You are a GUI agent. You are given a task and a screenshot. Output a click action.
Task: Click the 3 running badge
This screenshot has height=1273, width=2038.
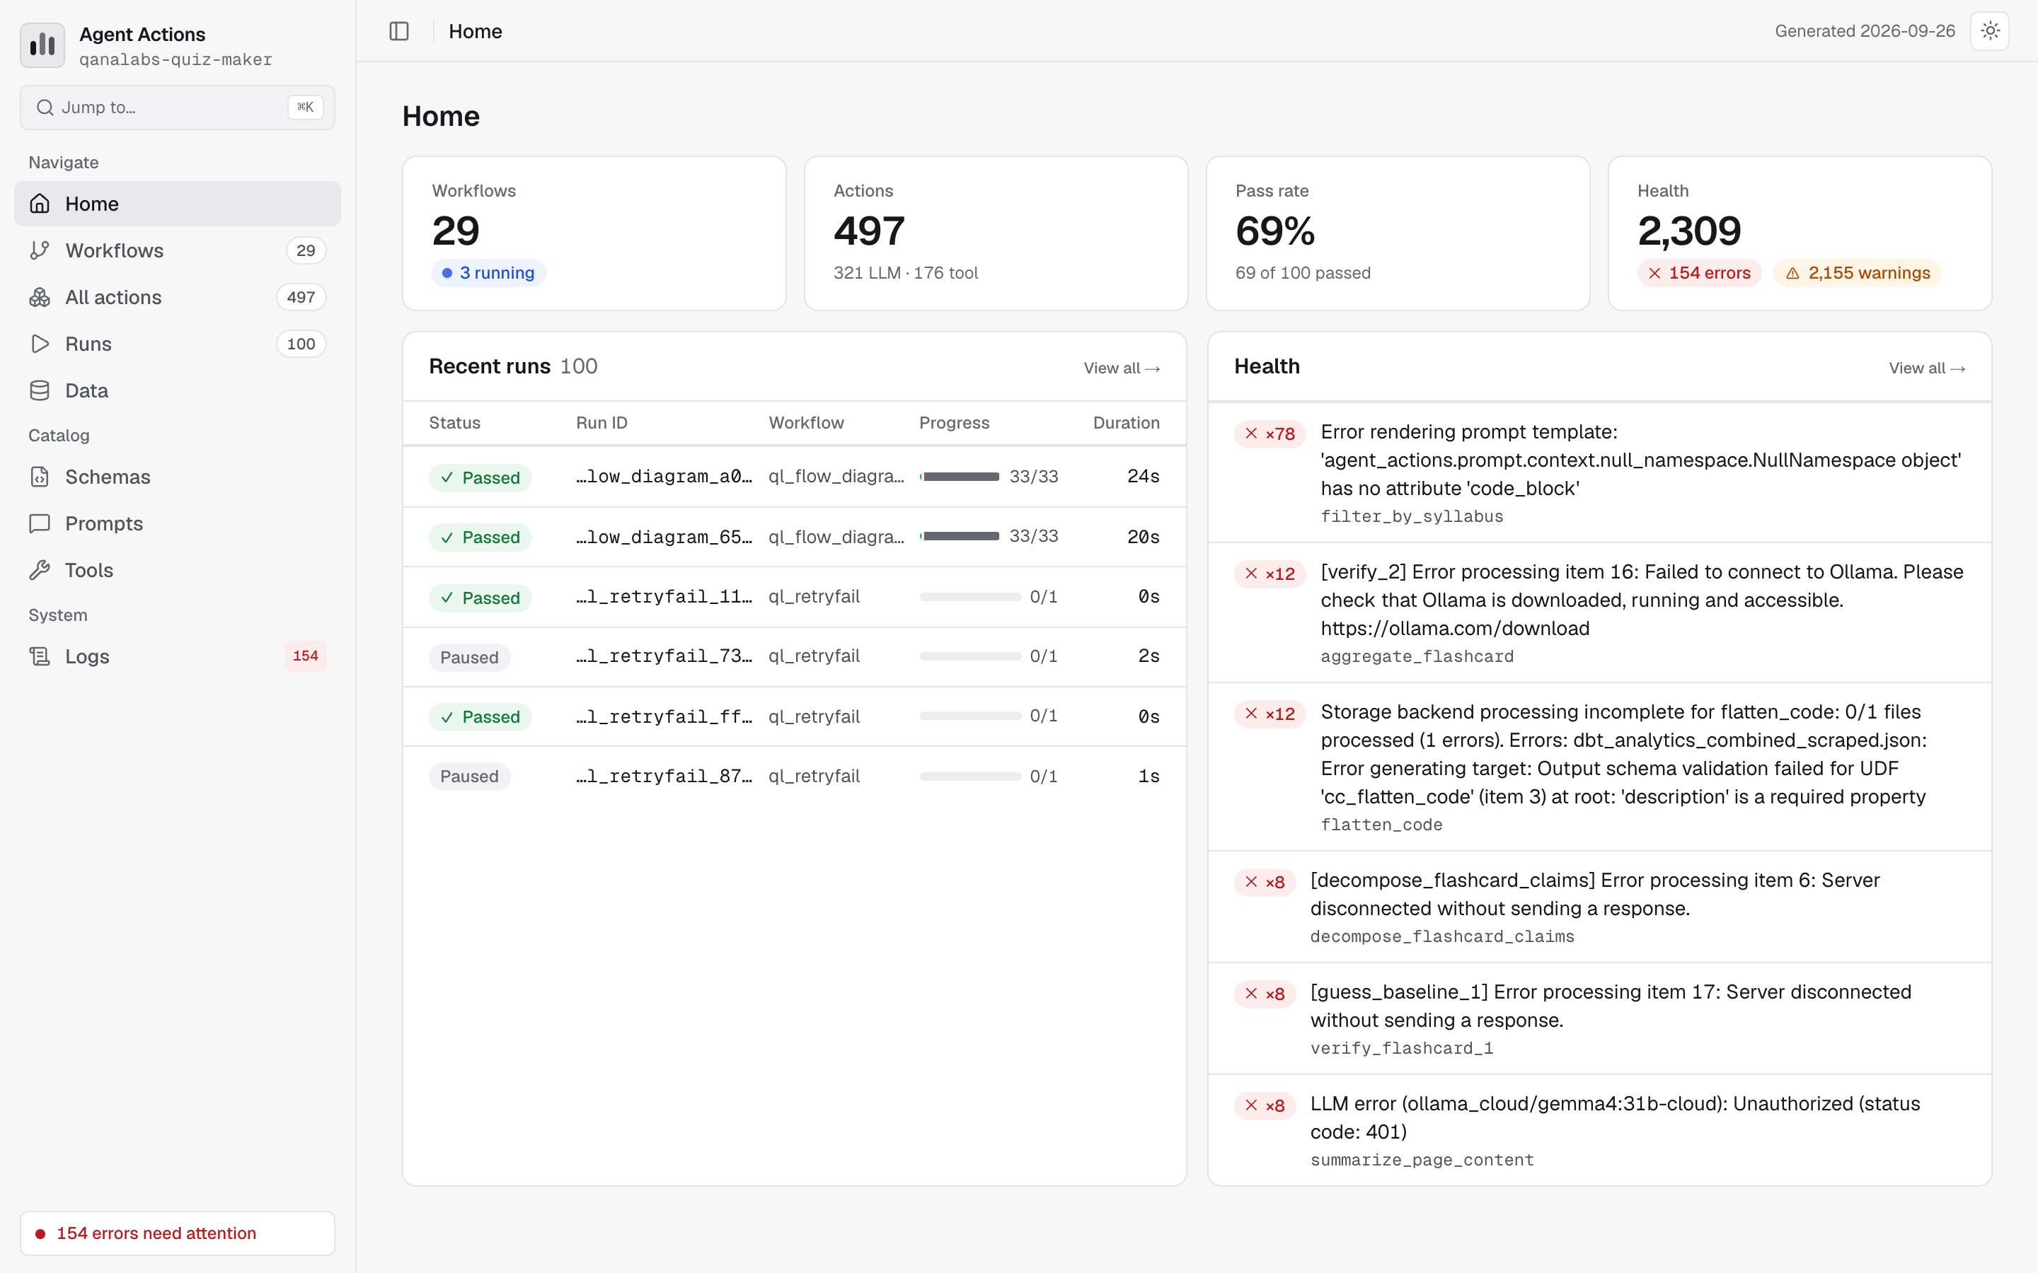[488, 273]
